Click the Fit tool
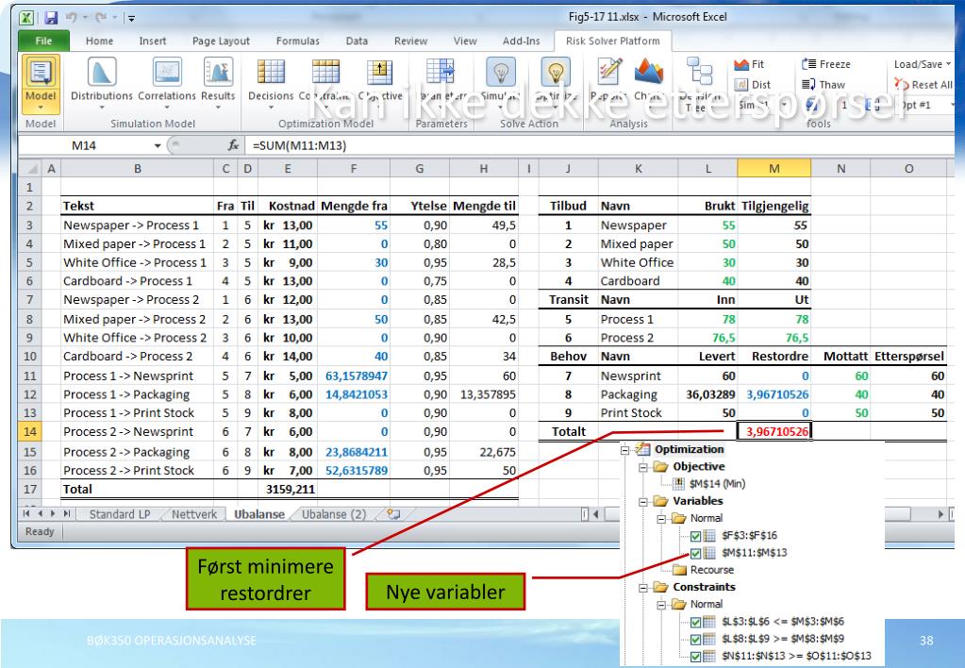The height and width of the screenshot is (668, 965). 749,64
